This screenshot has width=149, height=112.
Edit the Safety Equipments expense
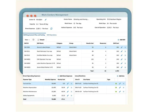click(x=68, y=96)
